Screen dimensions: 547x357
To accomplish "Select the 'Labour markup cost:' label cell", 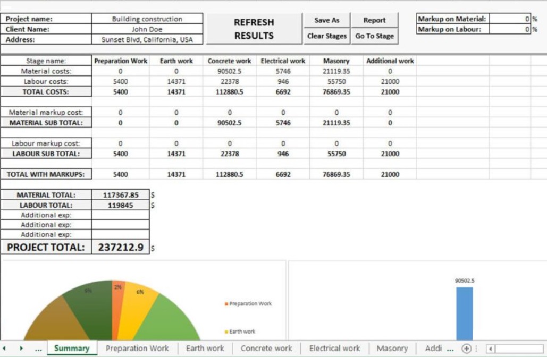I will coord(46,143).
